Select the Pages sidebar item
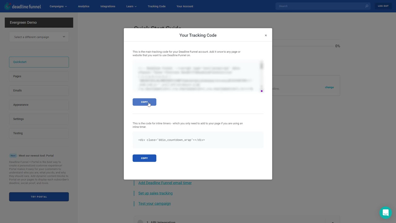 point(39,76)
